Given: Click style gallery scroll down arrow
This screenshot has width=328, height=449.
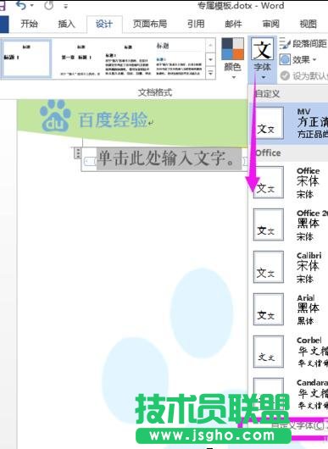Looking at the screenshot, I should (x=210, y=59).
